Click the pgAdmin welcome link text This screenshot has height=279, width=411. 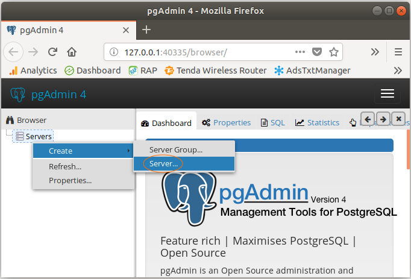(x=263, y=192)
